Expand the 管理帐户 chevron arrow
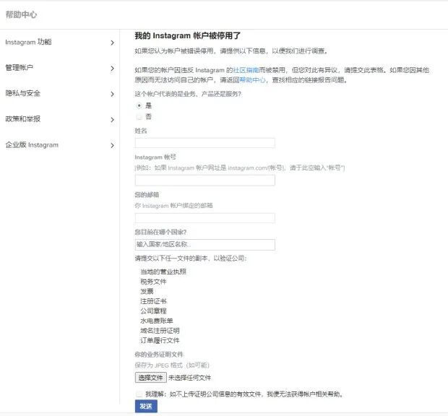The width and height of the screenshot is (448, 416). [112, 68]
